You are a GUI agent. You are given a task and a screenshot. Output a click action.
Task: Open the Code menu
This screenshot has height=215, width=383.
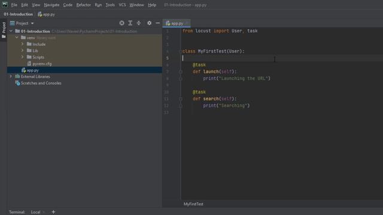point(68,5)
